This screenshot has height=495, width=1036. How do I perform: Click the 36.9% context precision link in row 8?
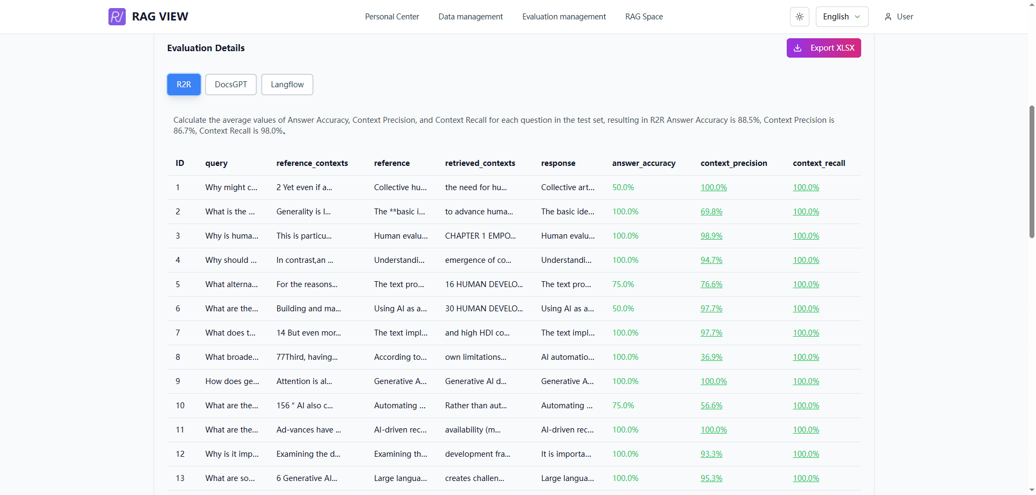711,357
